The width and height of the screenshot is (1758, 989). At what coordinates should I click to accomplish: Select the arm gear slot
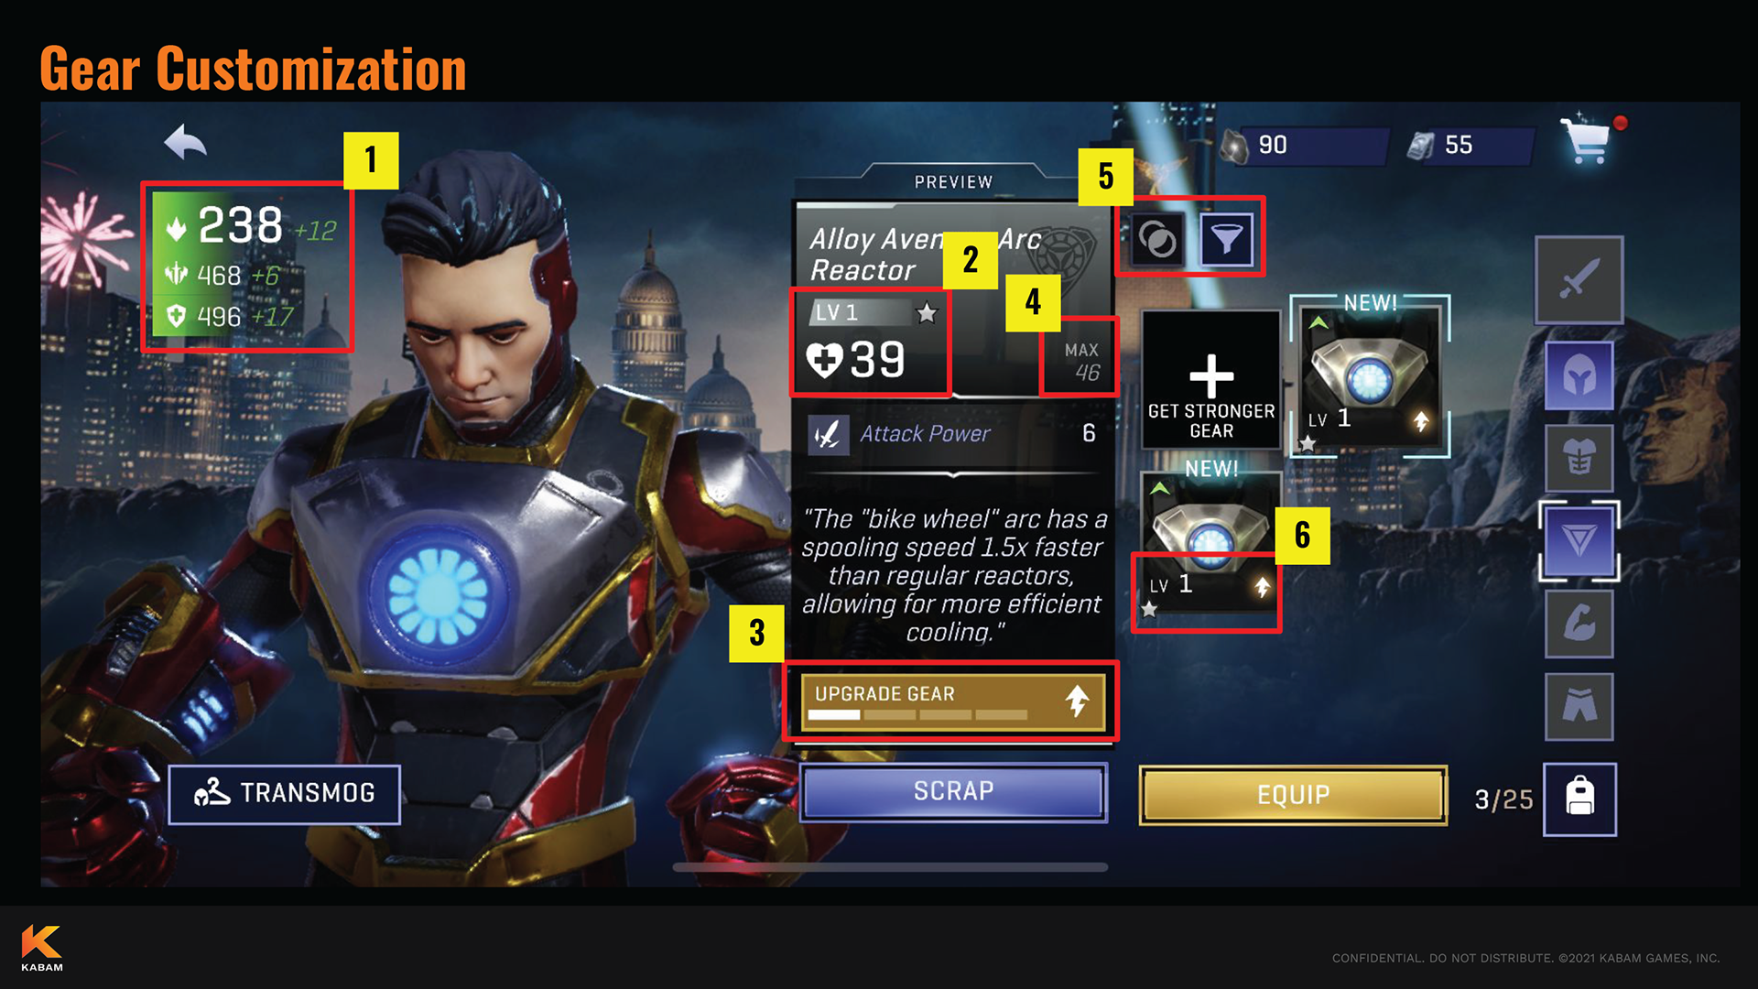click(x=1579, y=624)
